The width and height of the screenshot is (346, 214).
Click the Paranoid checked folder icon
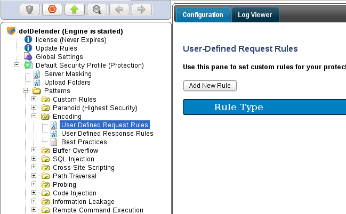click(x=45, y=108)
